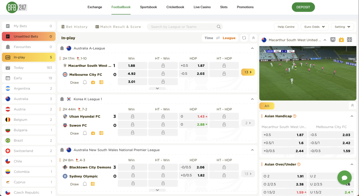This screenshot has width=359, height=196.
Task: Sort in-play by Time
Action: pos(209,38)
